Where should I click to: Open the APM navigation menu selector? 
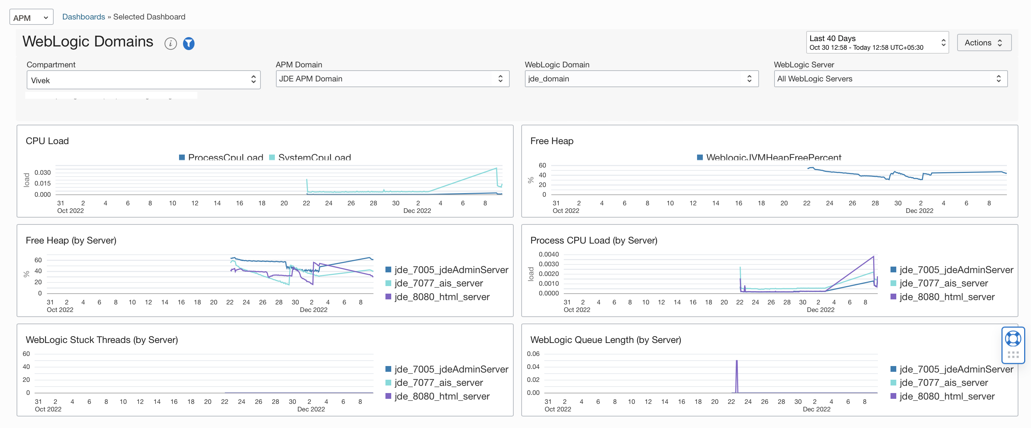(x=31, y=18)
